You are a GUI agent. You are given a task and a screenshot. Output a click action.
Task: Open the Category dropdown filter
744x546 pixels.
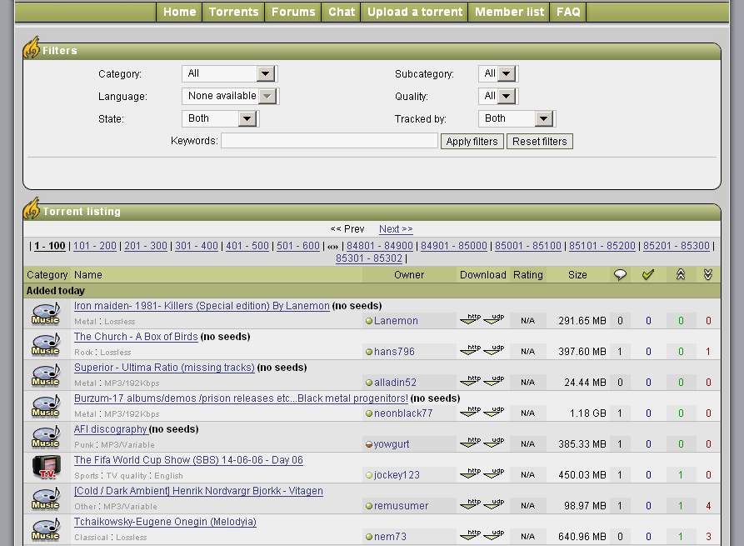pos(230,73)
